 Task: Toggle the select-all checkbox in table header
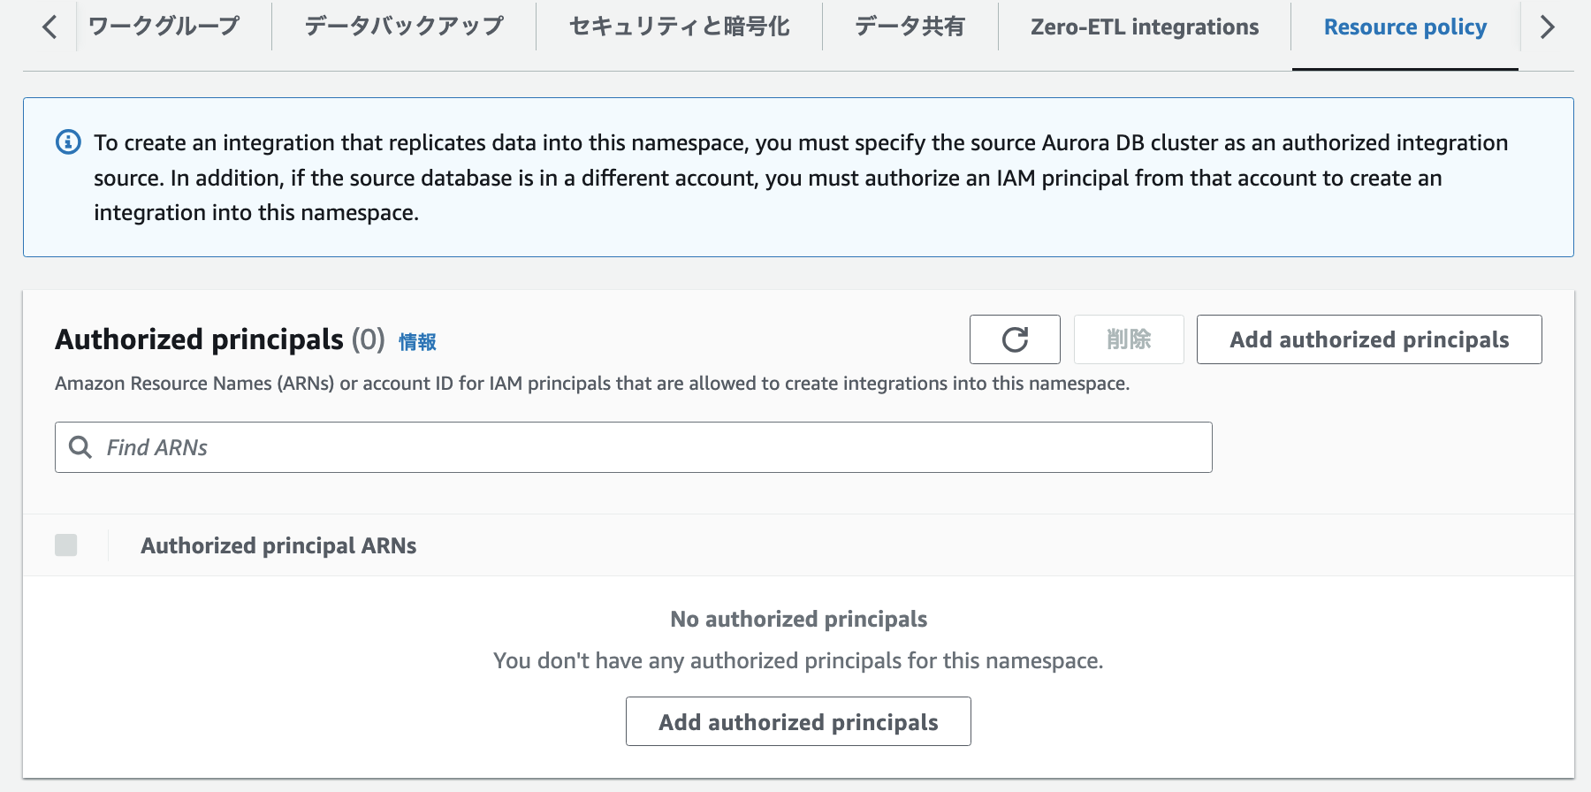66,545
